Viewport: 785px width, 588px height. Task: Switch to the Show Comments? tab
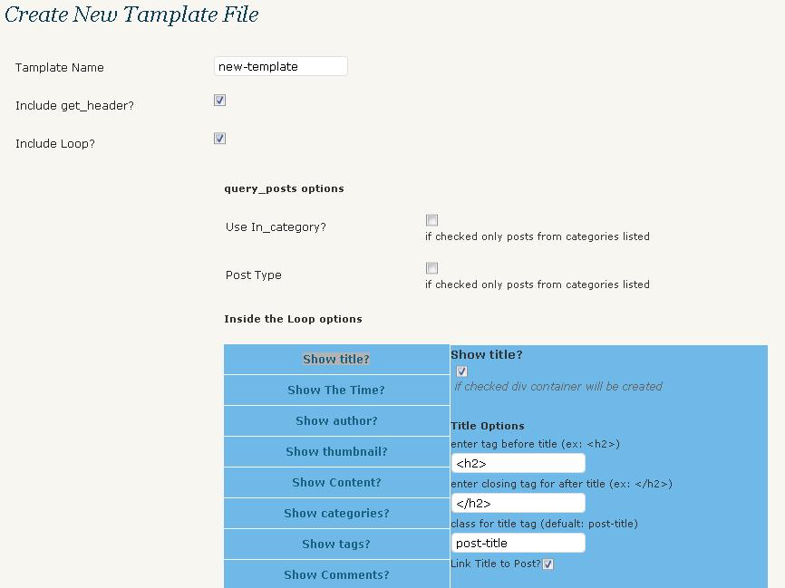point(336,574)
